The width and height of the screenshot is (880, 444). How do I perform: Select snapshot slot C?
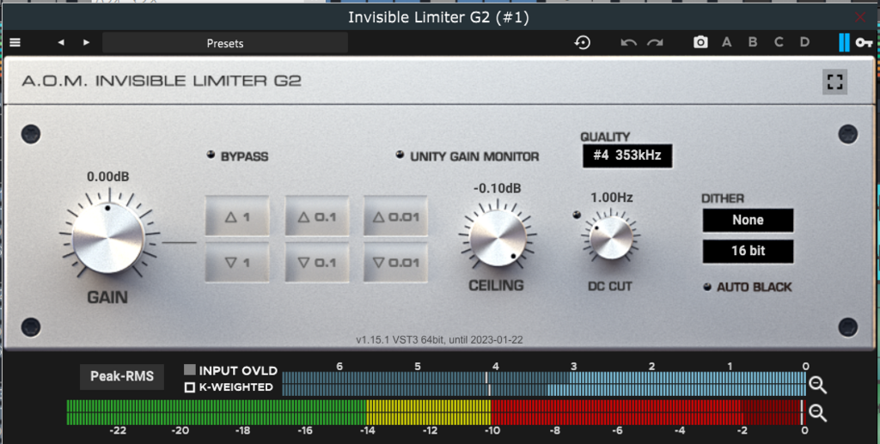coord(779,43)
